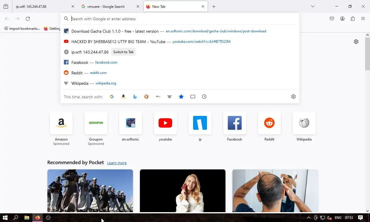
Task: Show hidden system tray icons chevron
Action: tap(308, 218)
